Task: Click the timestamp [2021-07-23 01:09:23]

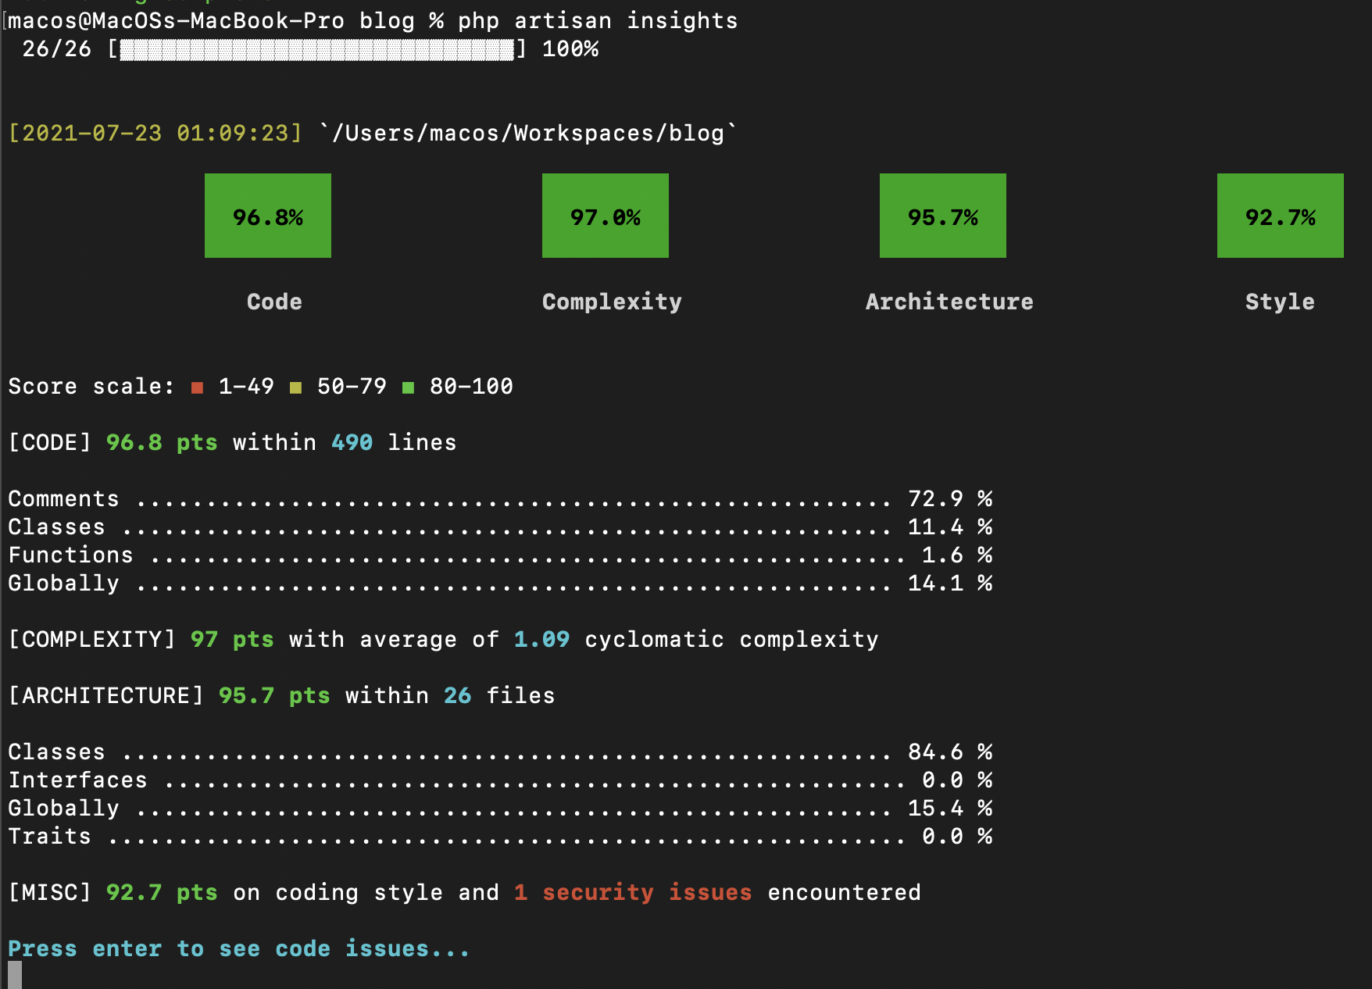Action: click(x=155, y=132)
